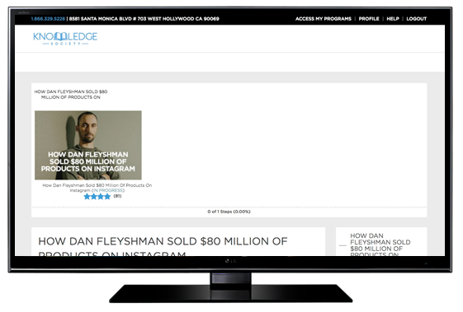Click the 1.866.329.5228 phone number link
Viewport: 463px width, 312px height.
48,19
